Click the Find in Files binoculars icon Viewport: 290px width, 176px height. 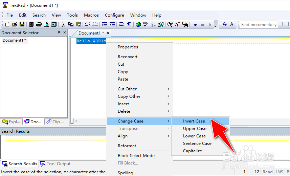[x=185, y=24]
